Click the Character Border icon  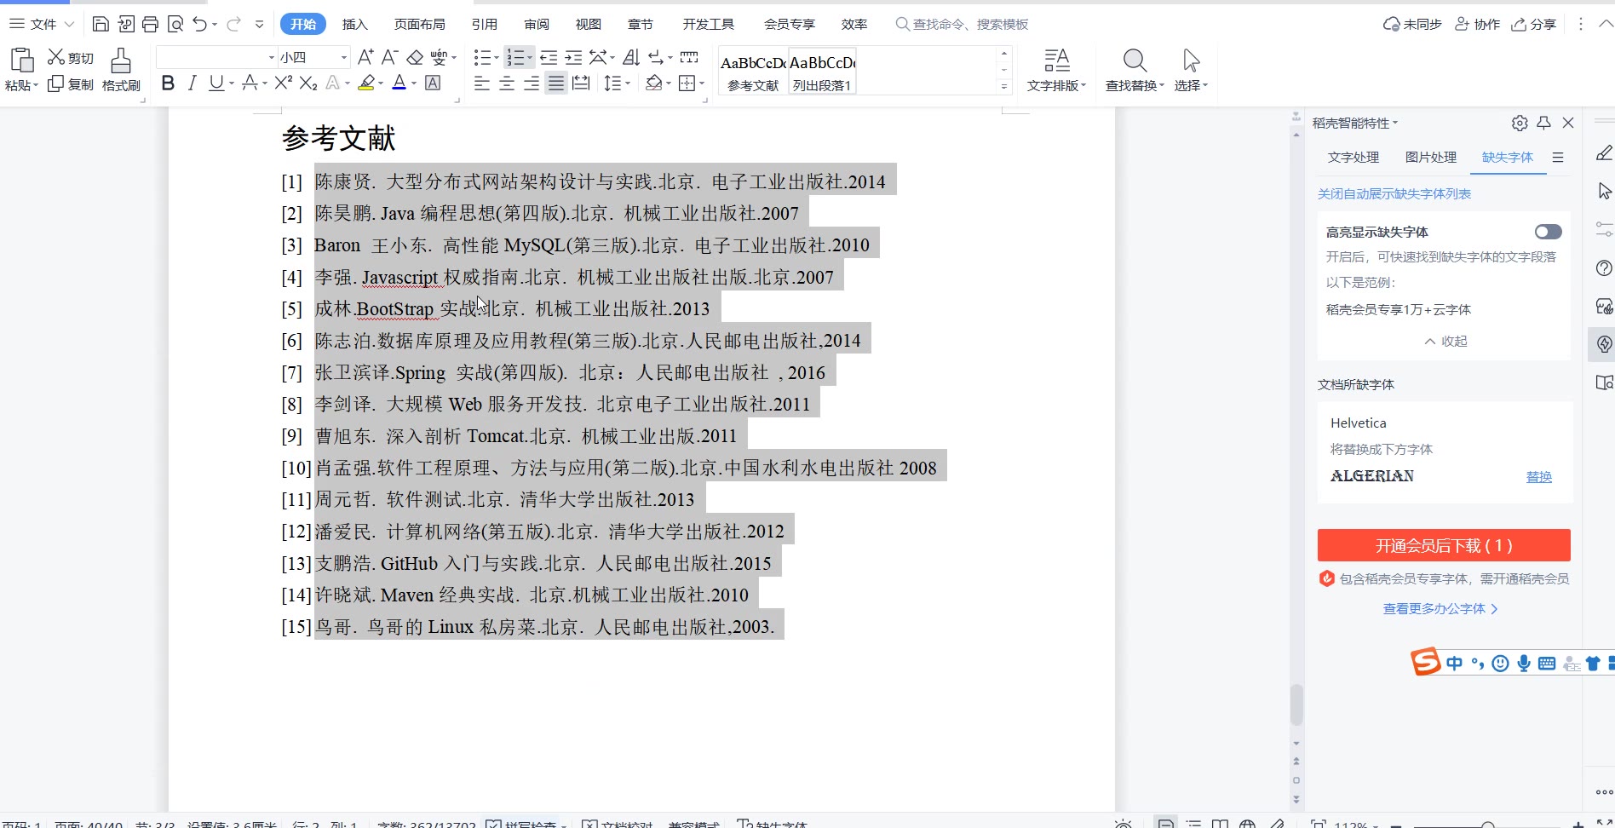[433, 83]
